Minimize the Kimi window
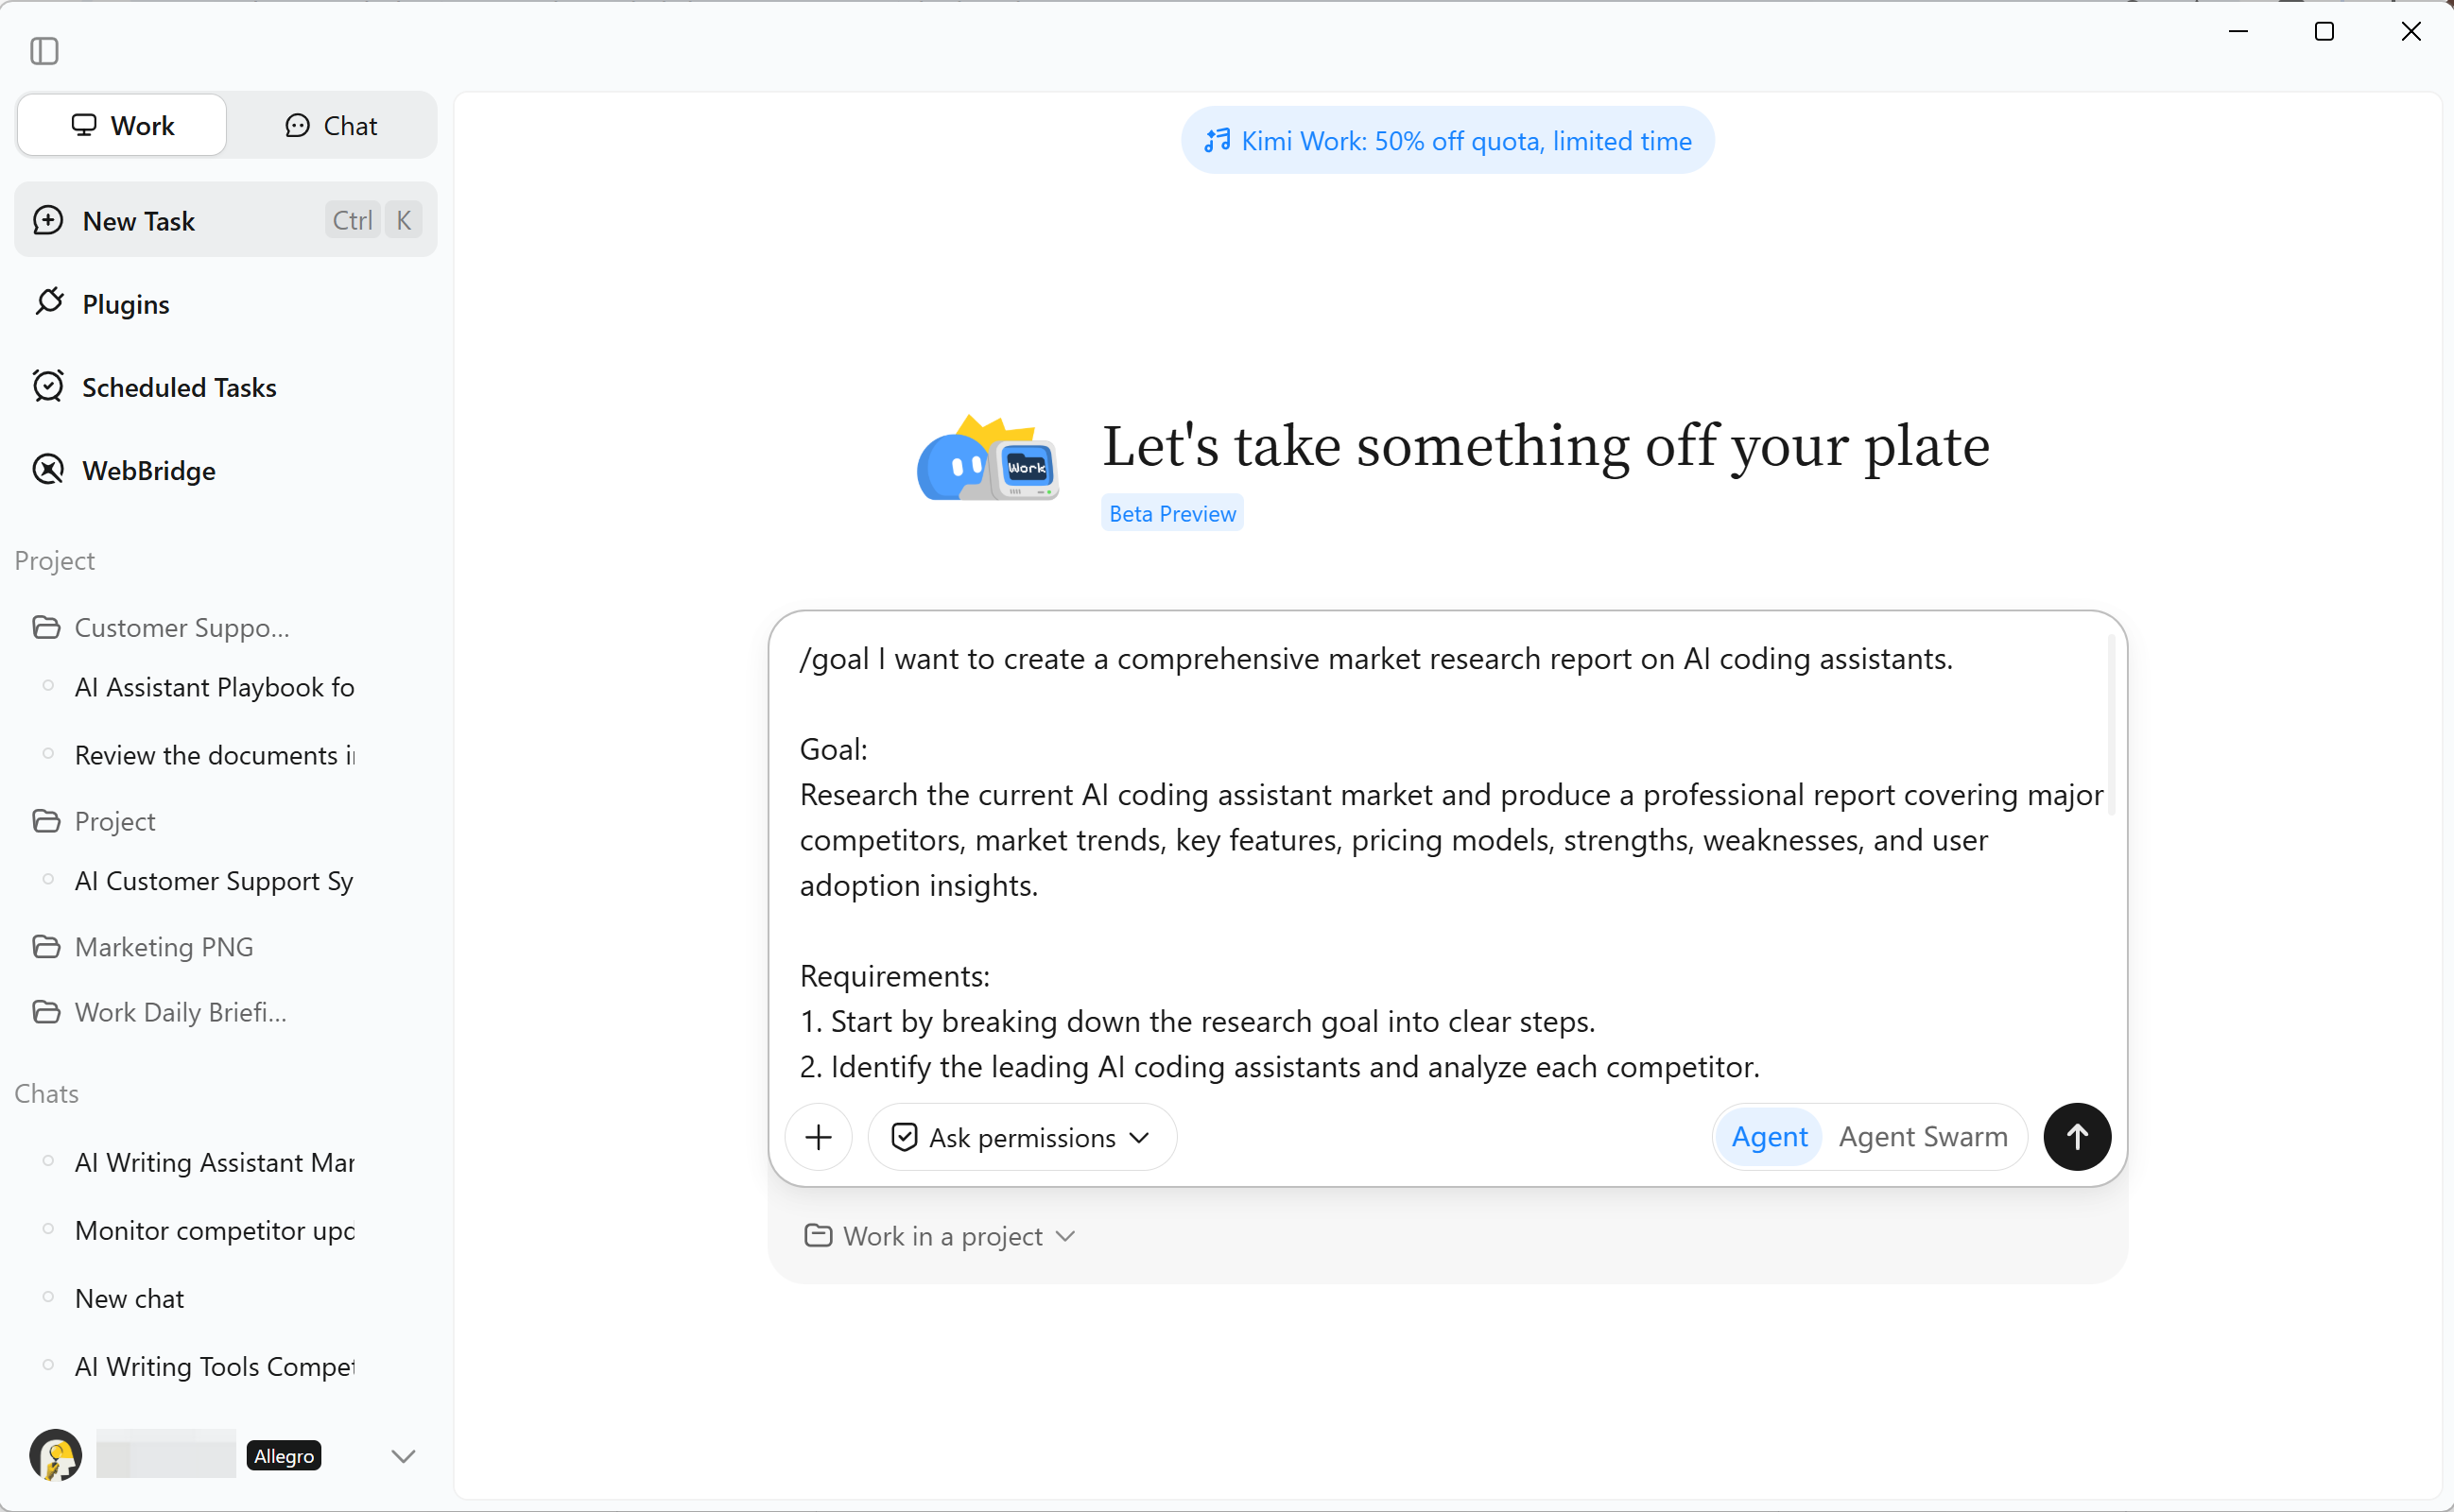The height and width of the screenshot is (1512, 2454). [x=2238, y=32]
